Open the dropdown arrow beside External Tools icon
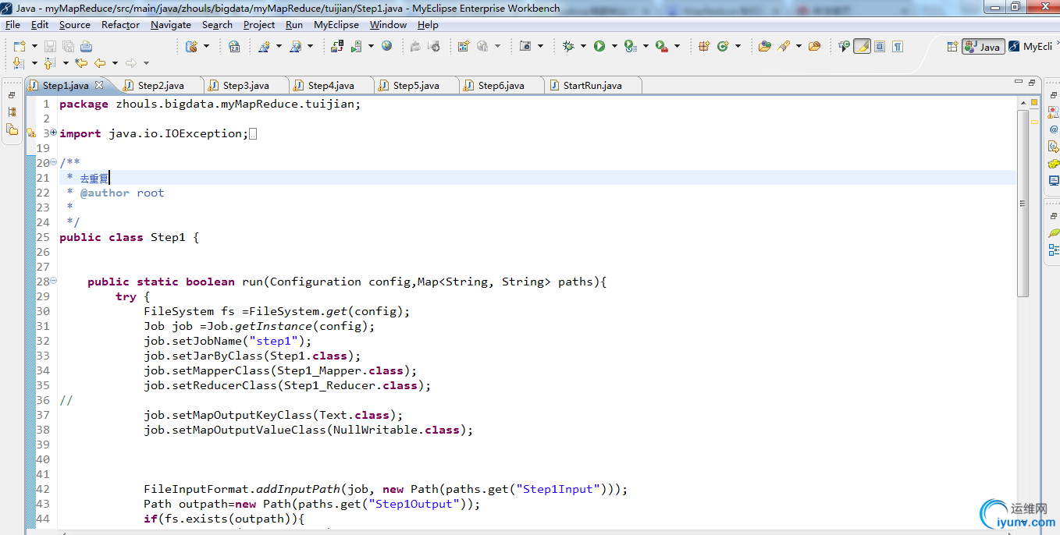This screenshot has width=1060, height=535. (677, 46)
